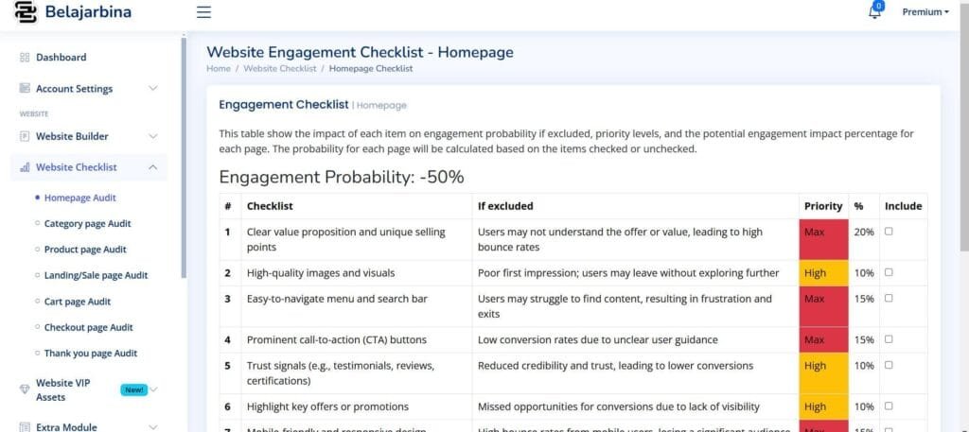This screenshot has width=969, height=432.
Task: Click the Website Checklist chart icon
Action: point(25,167)
